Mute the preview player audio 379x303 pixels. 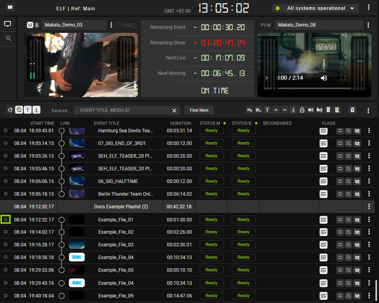(x=324, y=78)
